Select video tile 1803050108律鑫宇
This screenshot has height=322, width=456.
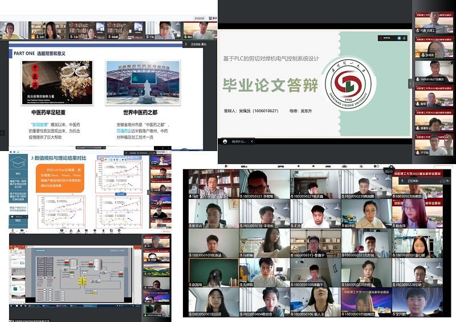(x=316, y=272)
